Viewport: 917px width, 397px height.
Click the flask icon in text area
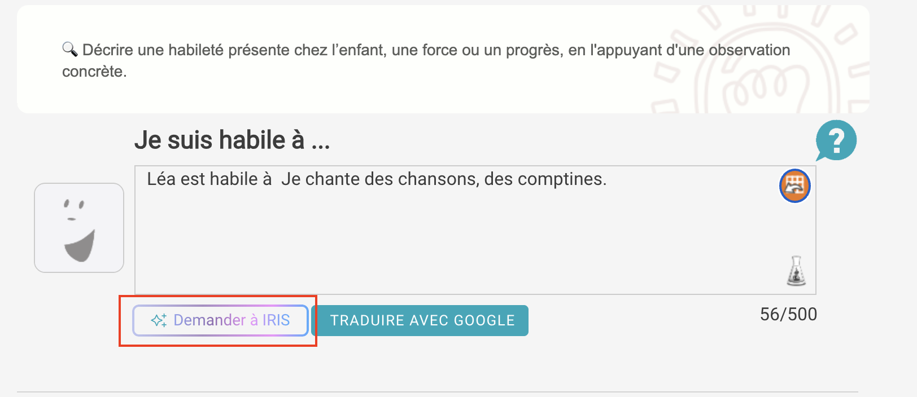coord(796,271)
